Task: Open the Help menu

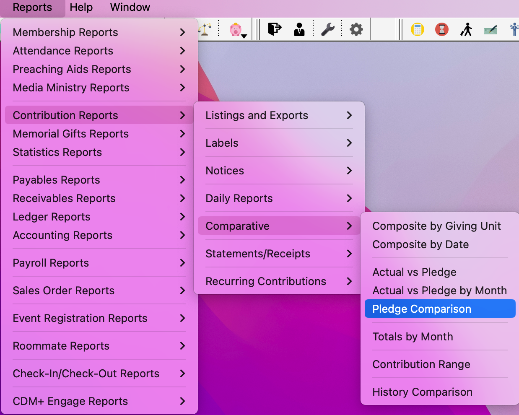Action: coord(81,8)
